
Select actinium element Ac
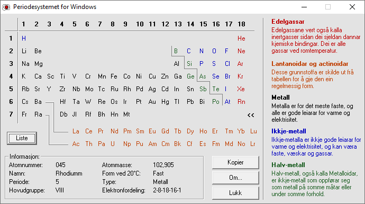click(x=76, y=144)
